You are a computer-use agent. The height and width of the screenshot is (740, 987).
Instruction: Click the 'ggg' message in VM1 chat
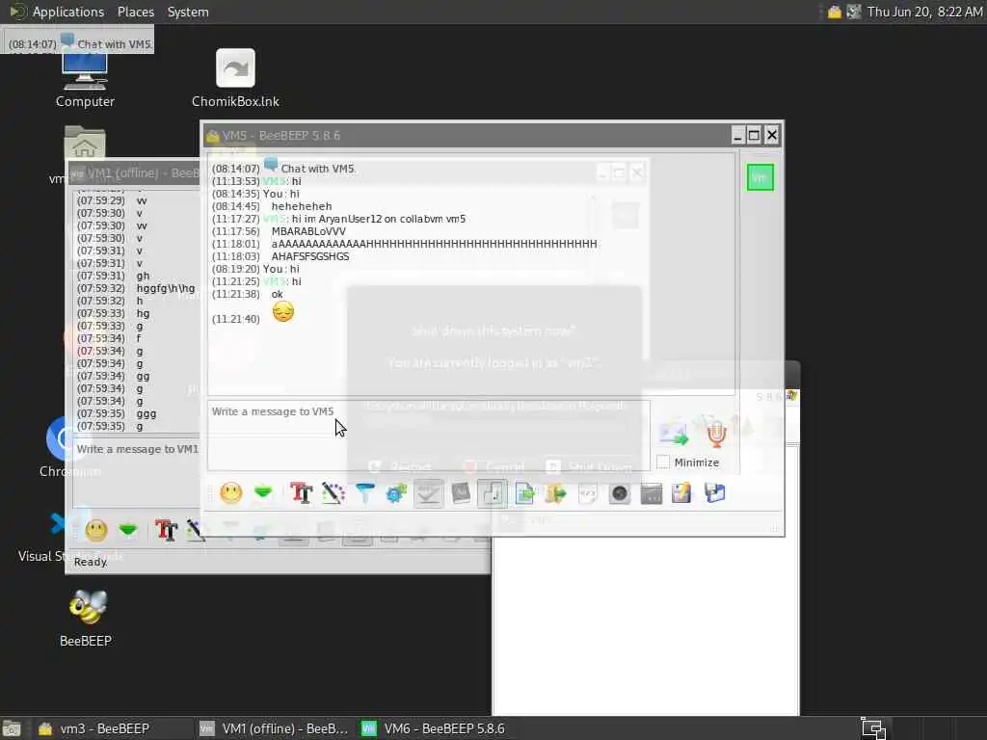(x=147, y=414)
